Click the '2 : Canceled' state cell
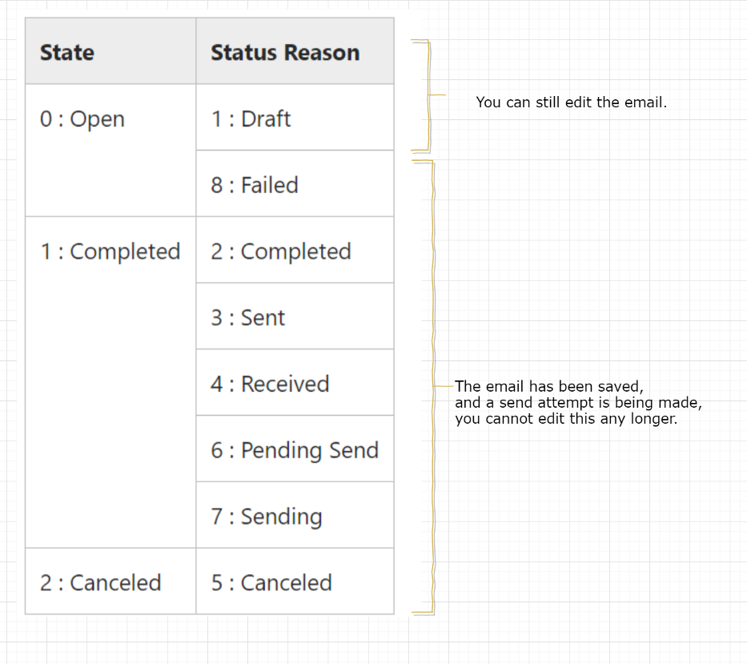 110,581
